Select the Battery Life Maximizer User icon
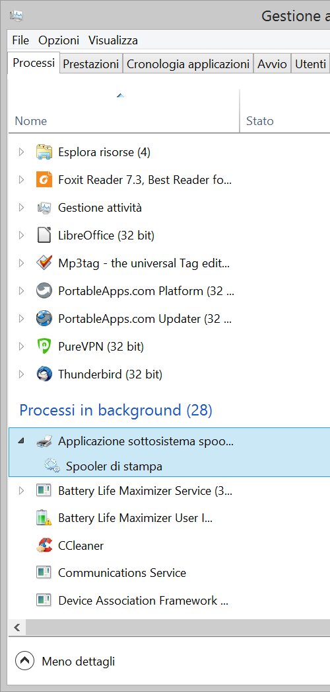This screenshot has height=692, width=330. point(44,517)
